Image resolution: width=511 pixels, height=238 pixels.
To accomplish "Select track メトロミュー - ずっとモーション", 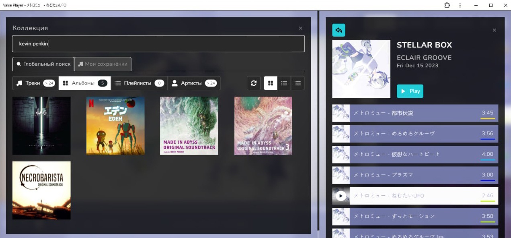I will (x=415, y=216).
